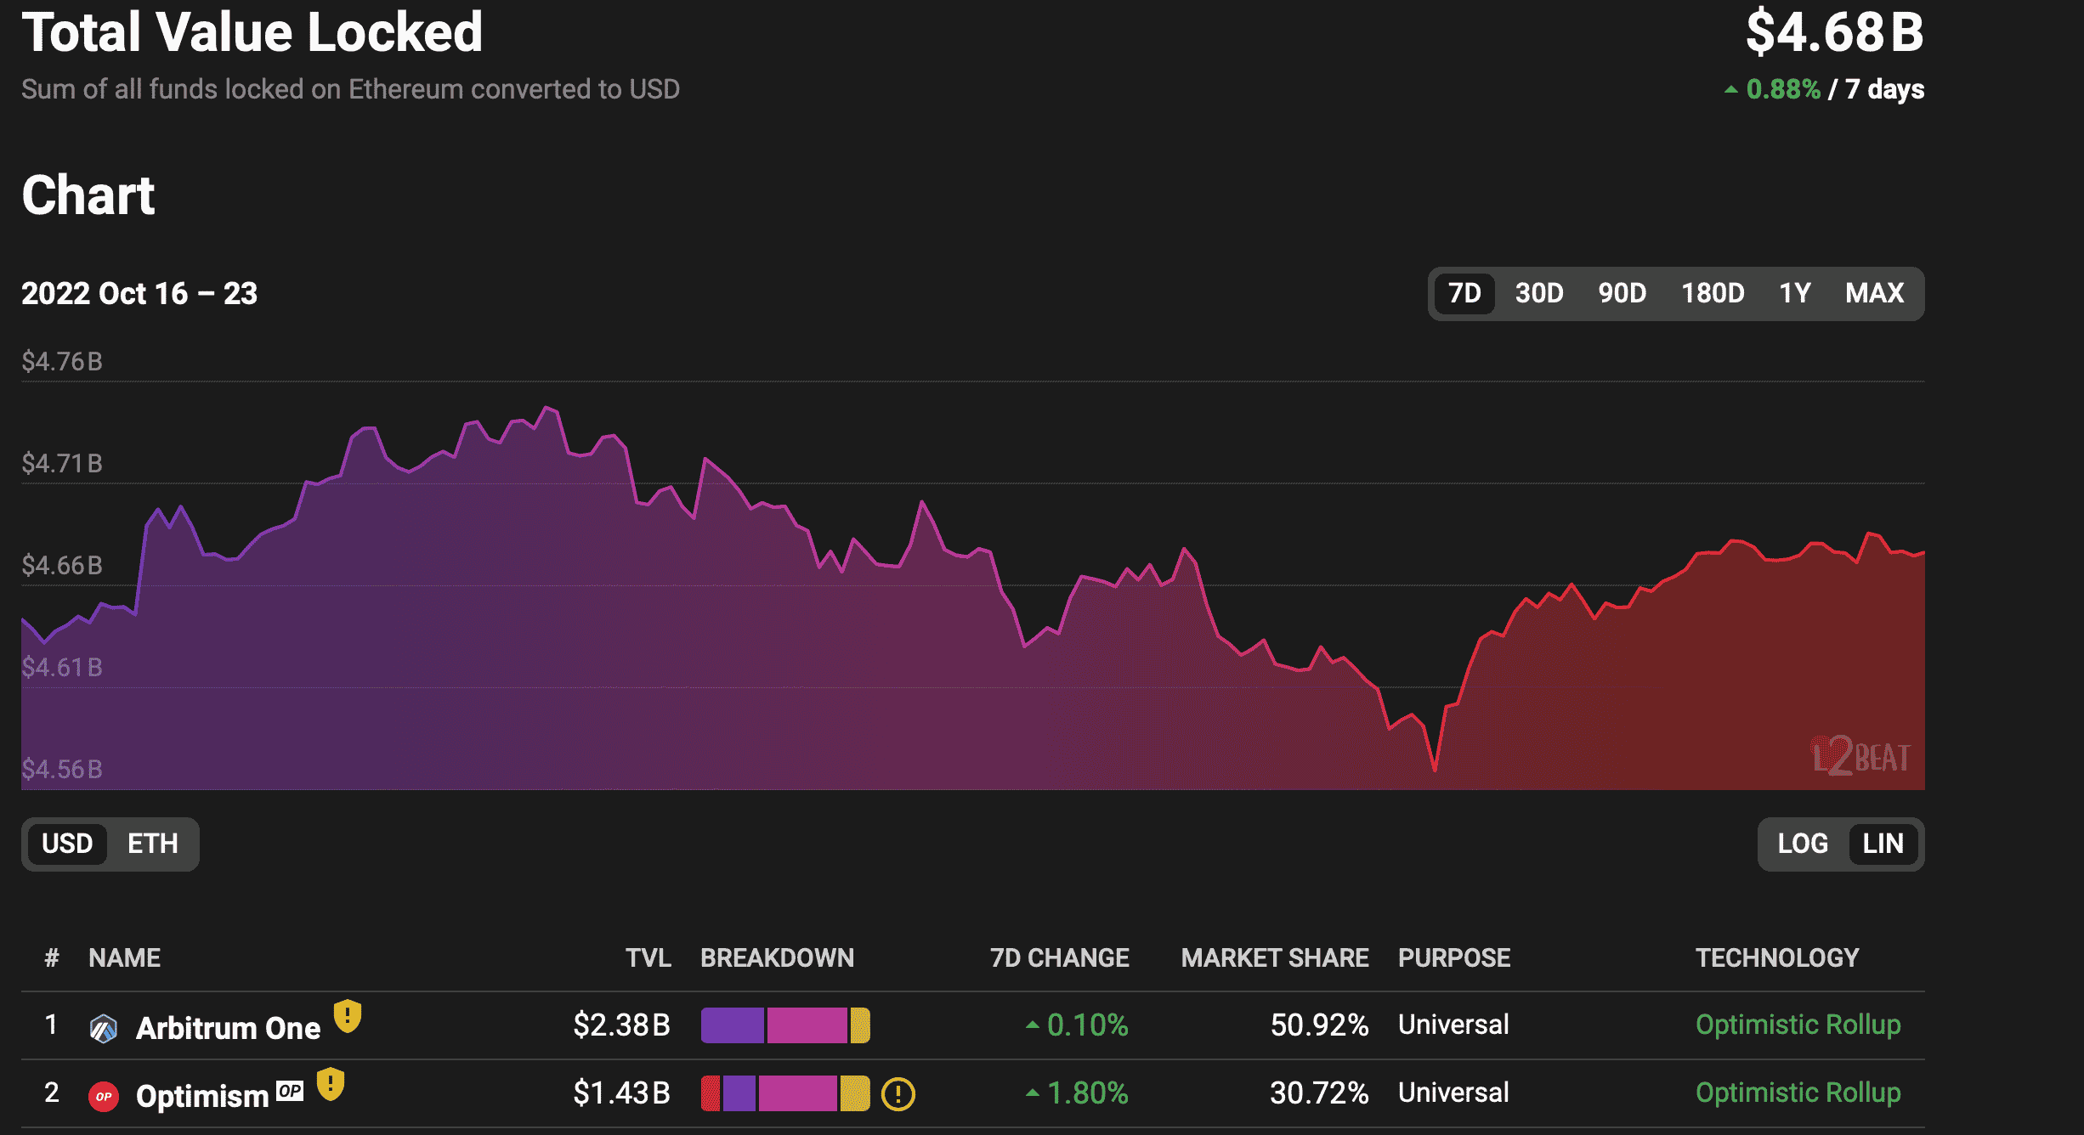Click Optimistic Rollup technology for Optimism
Viewport: 2084px width, 1135px height.
(1798, 1093)
